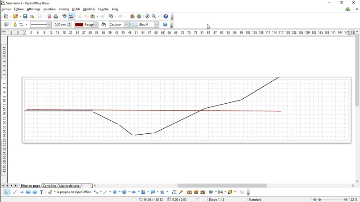Open the Navigator compass icon

coord(147,17)
